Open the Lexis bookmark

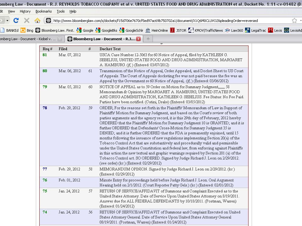click(x=275, y=30)
